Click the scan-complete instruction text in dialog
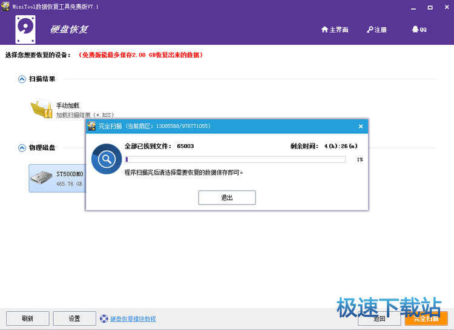Screen dimensions: 454x330 pos(184,173)
